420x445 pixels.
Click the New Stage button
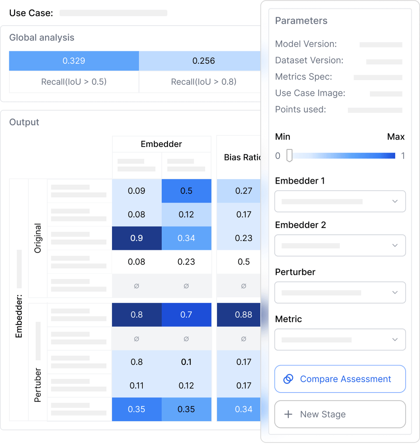click(x=340, y=414)
